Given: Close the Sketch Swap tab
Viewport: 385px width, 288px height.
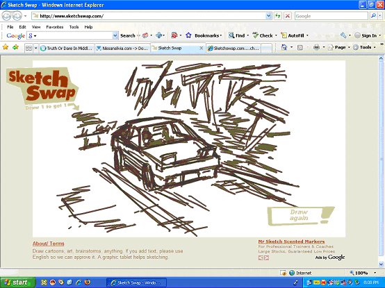Looking at the screenshot, I should (201, 49).
